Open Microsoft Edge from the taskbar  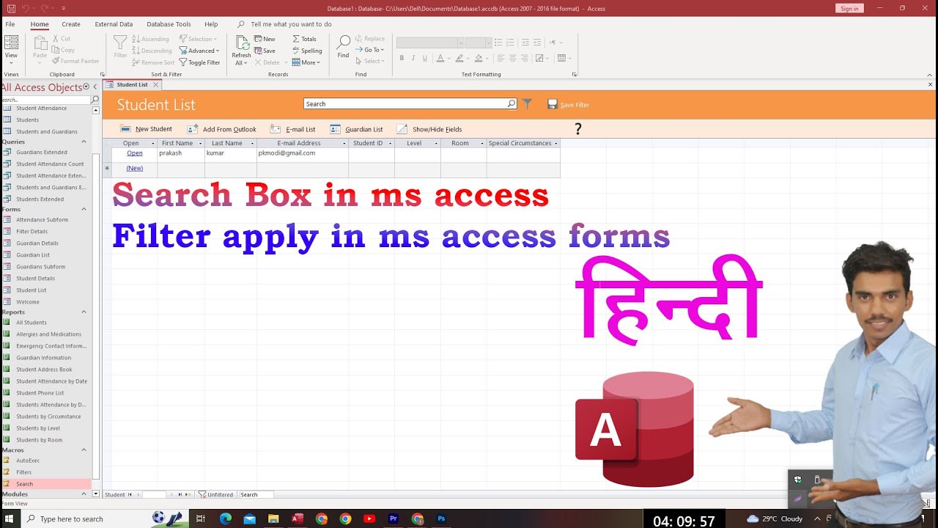coord(226,519)
